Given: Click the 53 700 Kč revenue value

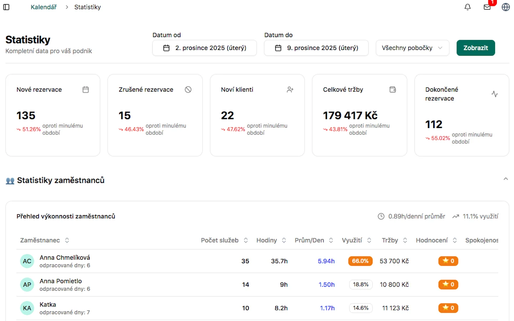Looking at the screenshot, I should (x=394, y=261).
